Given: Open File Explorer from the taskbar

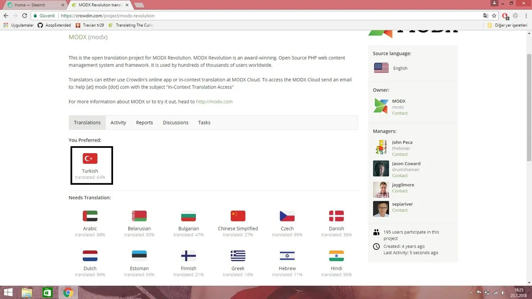Looking at the screenshot, I should (27, 293).
